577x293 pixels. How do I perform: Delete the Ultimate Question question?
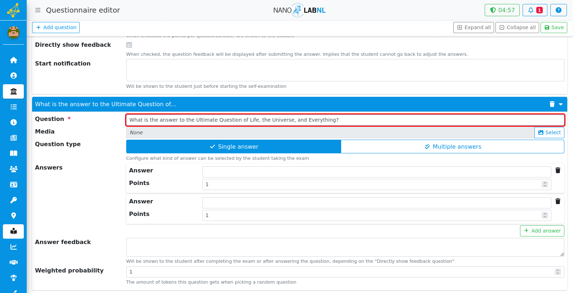tap(552, 104)
